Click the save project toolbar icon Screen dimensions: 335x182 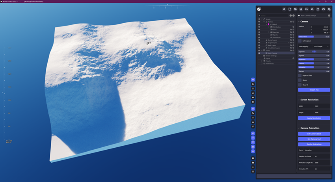click(301, 9)
